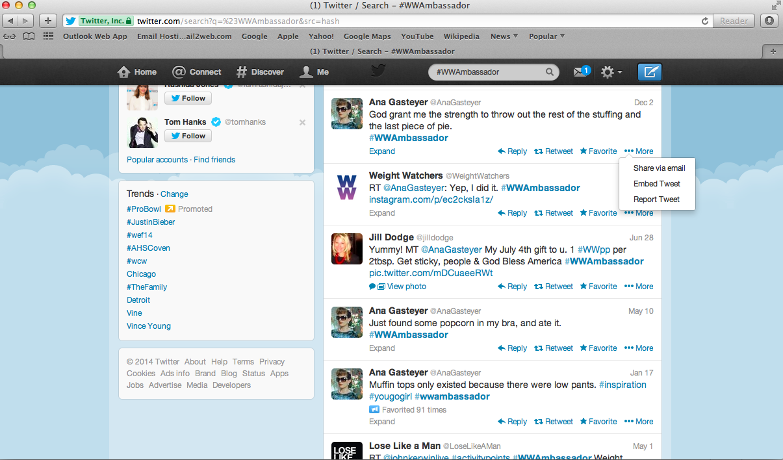783x460 pixels.
Task: Open Wikipedia bookmark
Action: 461,36
